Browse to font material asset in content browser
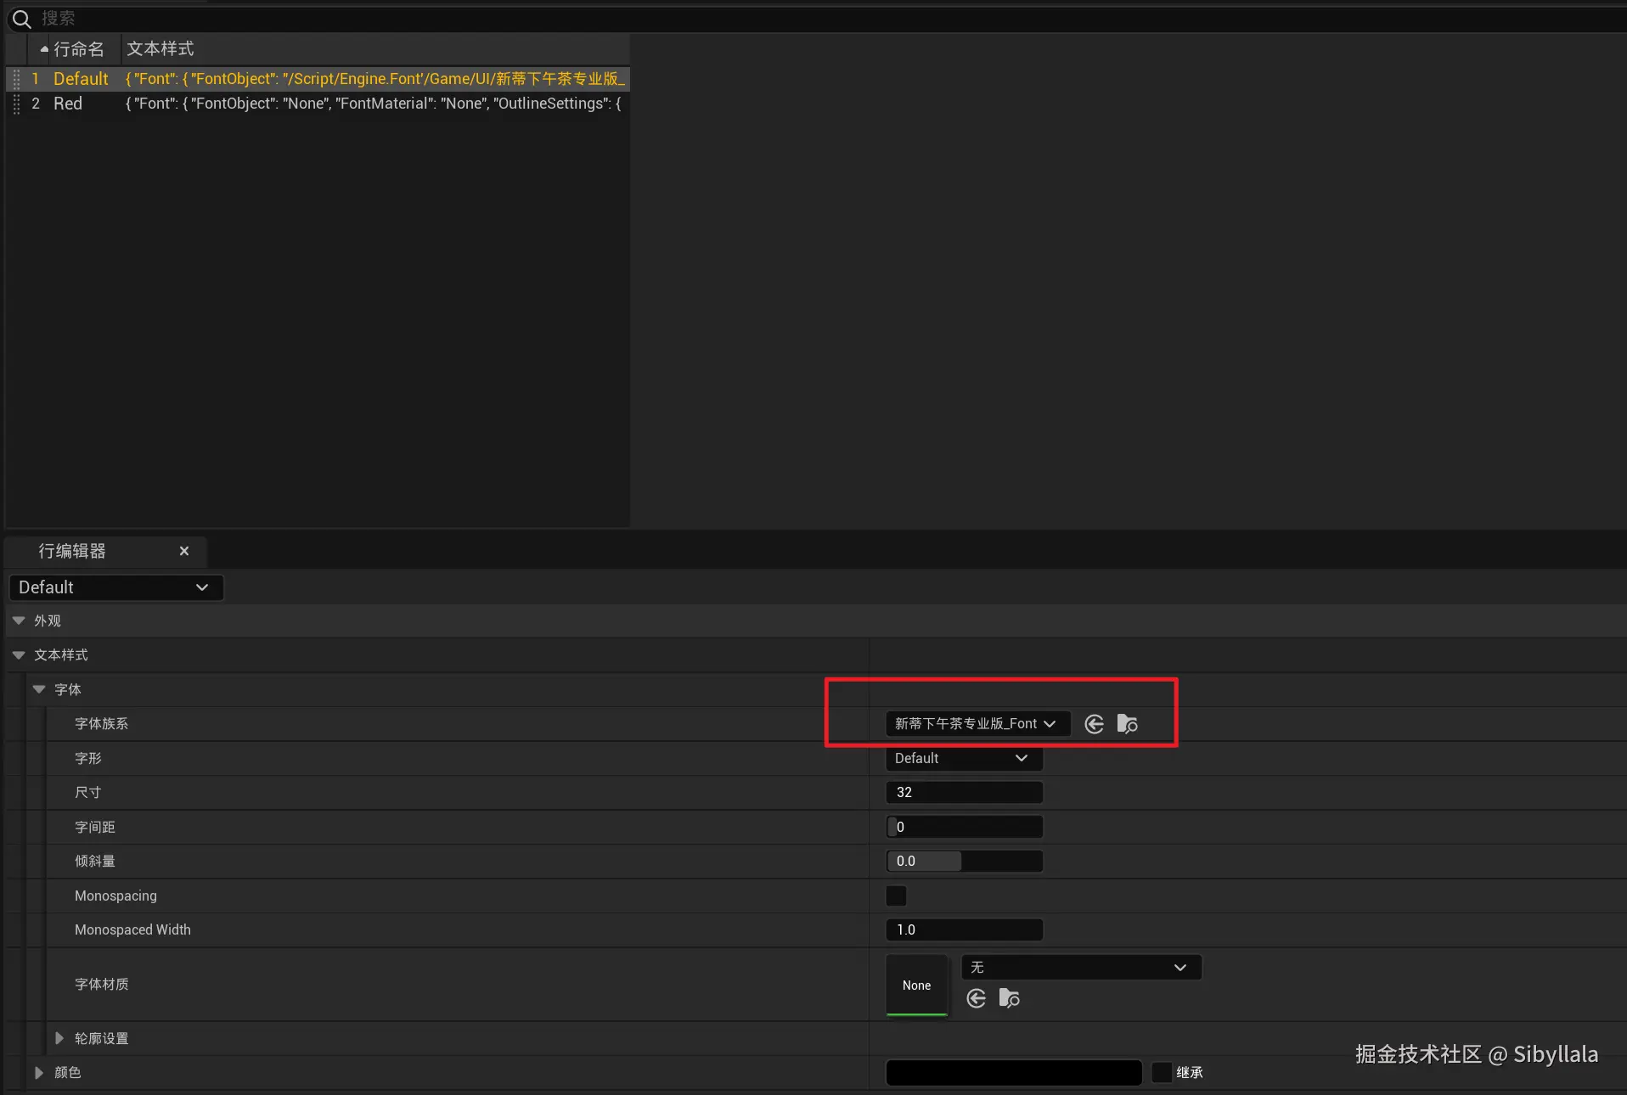The height and width of the screenshot is (1095, 1627). pos(1009,998)
